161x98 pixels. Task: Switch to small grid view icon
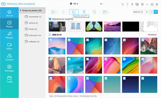point(152,12)
